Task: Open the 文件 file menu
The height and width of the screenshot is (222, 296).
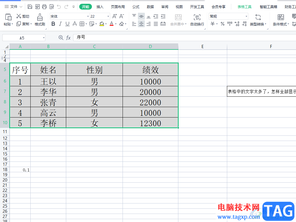Action: tap(13, 7)
